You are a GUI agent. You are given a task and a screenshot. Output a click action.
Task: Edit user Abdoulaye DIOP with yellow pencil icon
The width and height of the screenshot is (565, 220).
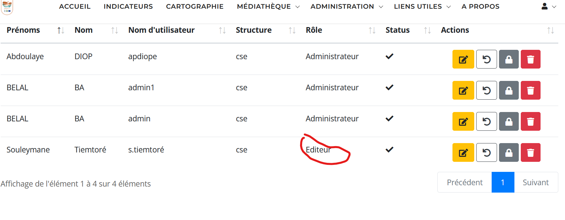463,59
